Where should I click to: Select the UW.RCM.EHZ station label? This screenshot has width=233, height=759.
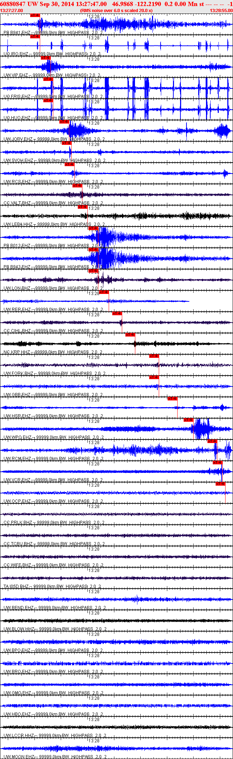coord(17,459)
